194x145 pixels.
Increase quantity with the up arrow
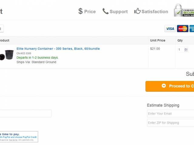pyautogui.click(x=186, y=49)
